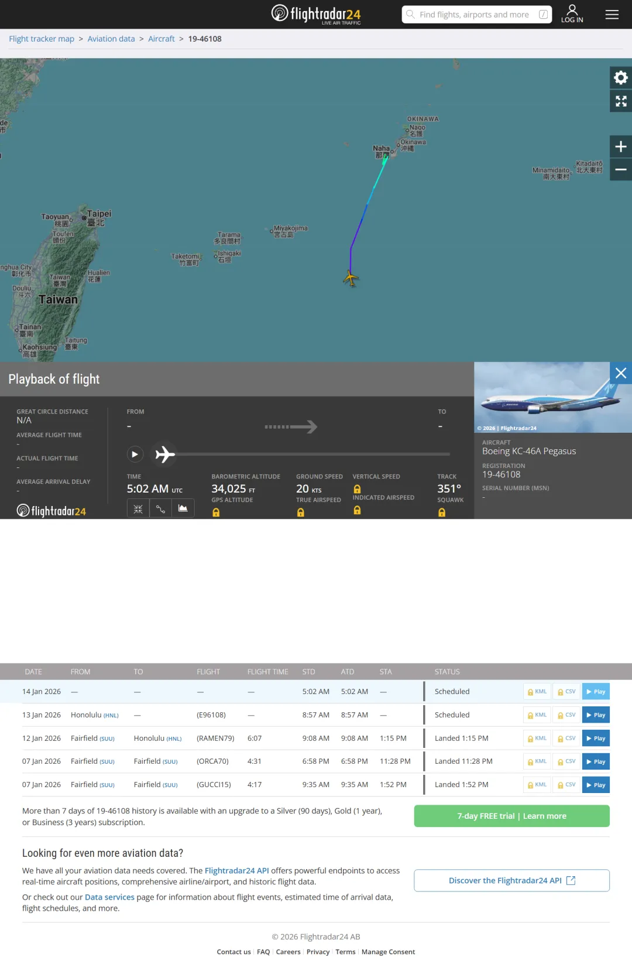Click the DATE column header
The width and height of the screenshot is (632, 974).
tap(33, 672)
